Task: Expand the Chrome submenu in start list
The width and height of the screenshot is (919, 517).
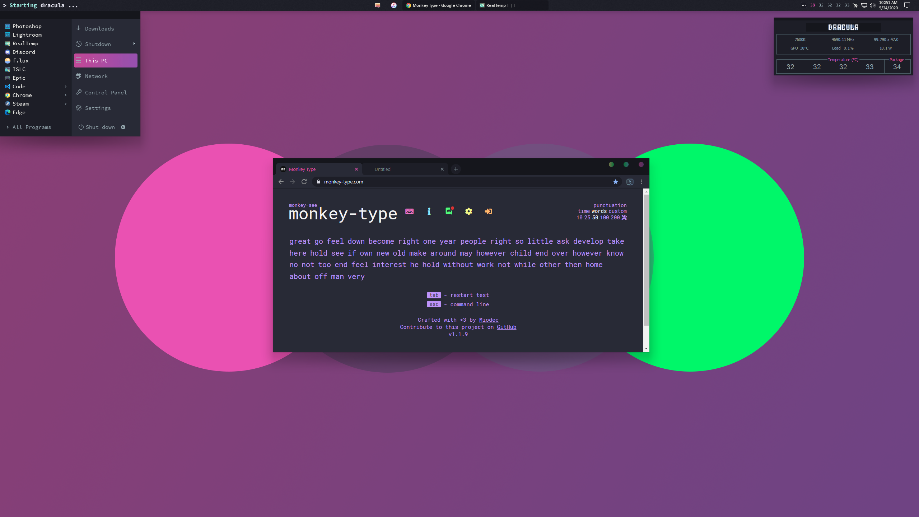Action: 65,95
